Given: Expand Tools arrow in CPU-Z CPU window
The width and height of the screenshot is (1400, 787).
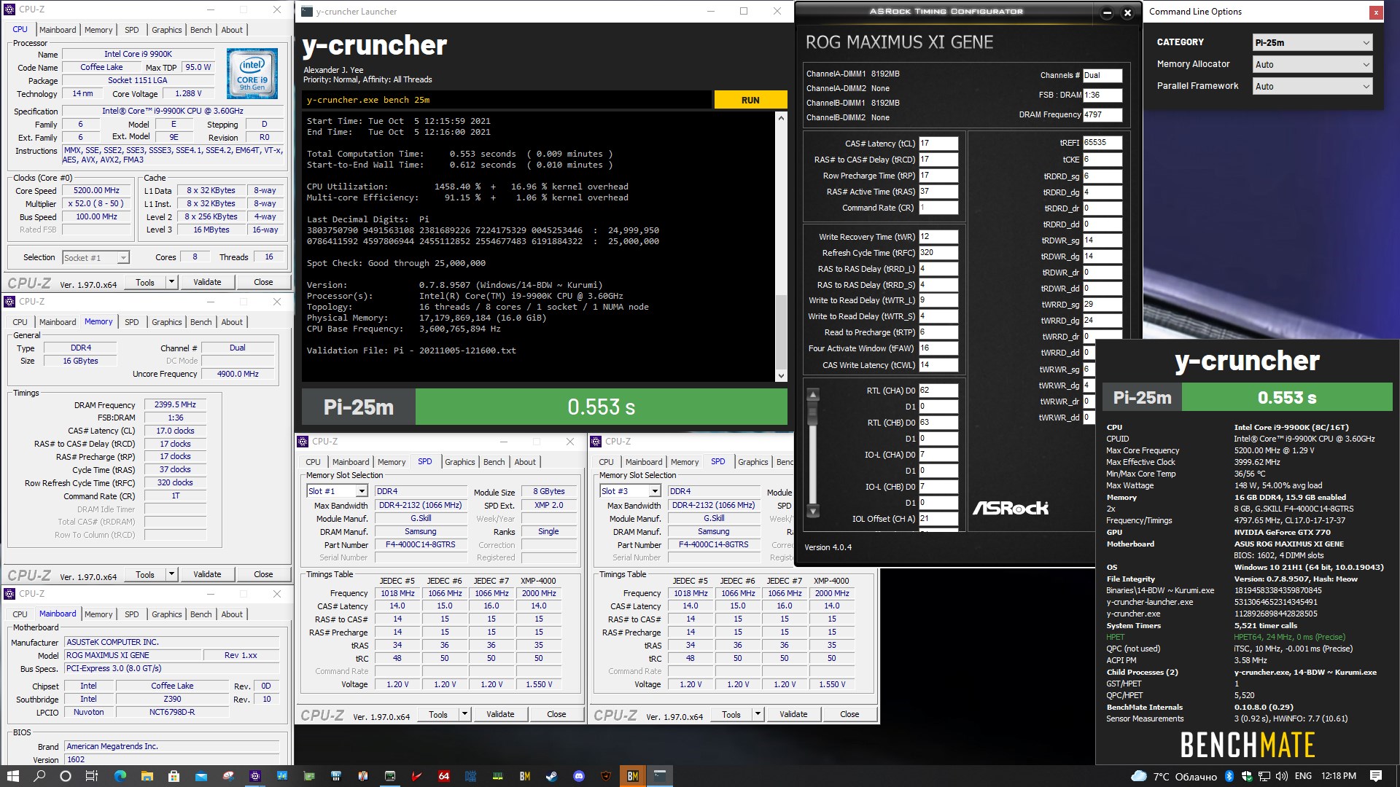Looking at the screenshot, I should (171, 282).
